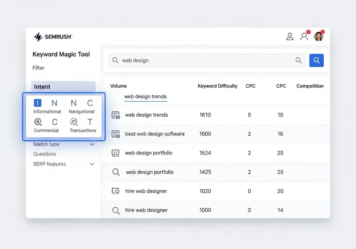The height and width of the screenshot is (249, 356).
Task: Click the person icon with red notification badge
Action: (304, 36)
